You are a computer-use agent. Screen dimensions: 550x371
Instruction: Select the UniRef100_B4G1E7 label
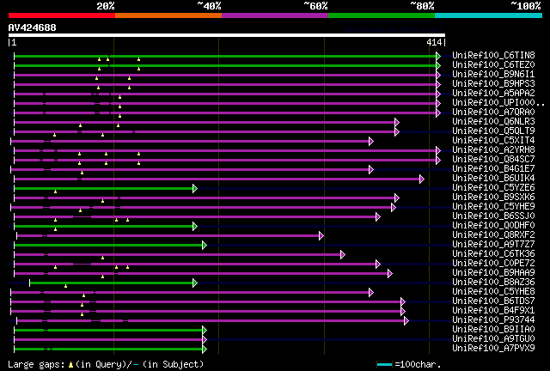click(x=493, y=169)
